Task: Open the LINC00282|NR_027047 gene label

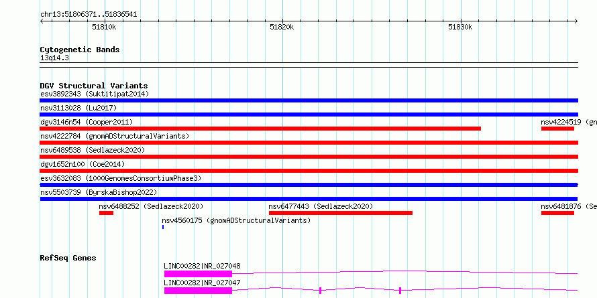Action: coord(202,283)
